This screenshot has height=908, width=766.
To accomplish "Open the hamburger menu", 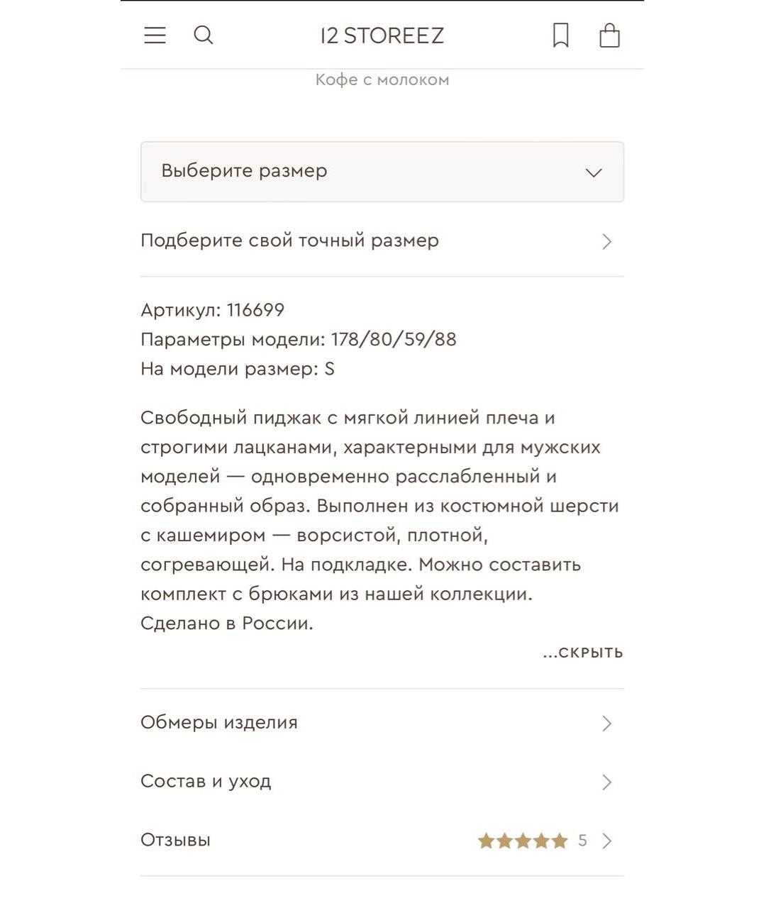I will pyautogui.click(x=155, y=35).
